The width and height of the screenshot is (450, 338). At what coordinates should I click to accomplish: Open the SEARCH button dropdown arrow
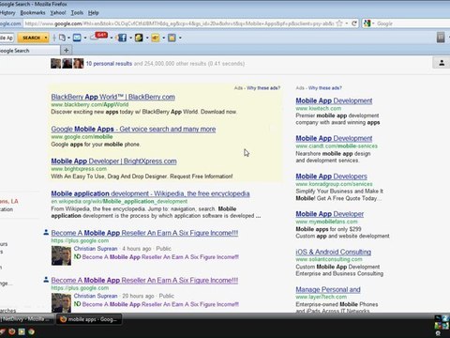tap(46, 38)
